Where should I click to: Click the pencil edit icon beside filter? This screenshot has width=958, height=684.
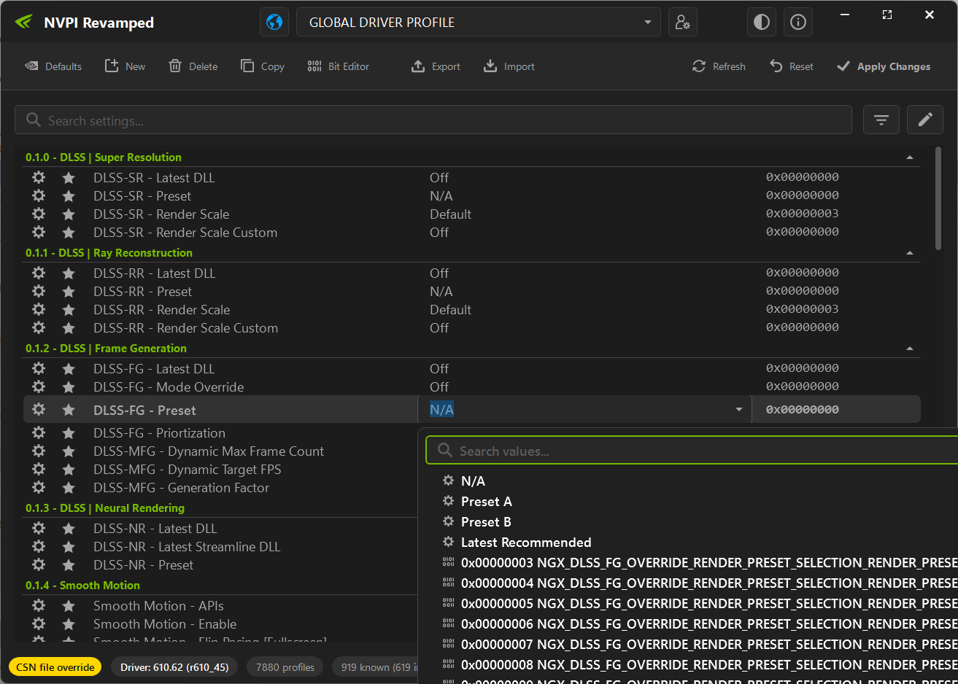point(925,120)
